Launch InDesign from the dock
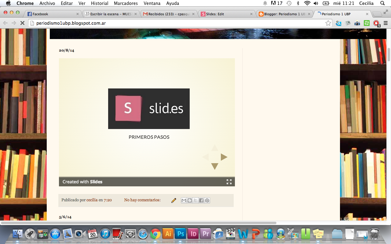The width and height of the screenshot is (391, 244). pos(193,234)
